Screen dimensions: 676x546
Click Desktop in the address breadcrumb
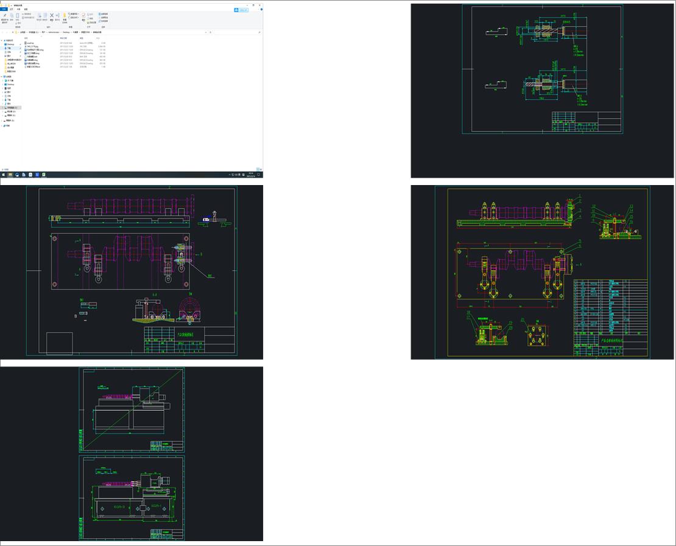coord(66,32)
